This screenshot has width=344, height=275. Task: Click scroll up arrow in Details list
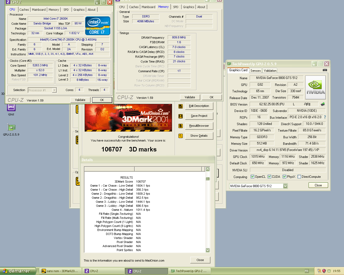click(x=207, y=169)
